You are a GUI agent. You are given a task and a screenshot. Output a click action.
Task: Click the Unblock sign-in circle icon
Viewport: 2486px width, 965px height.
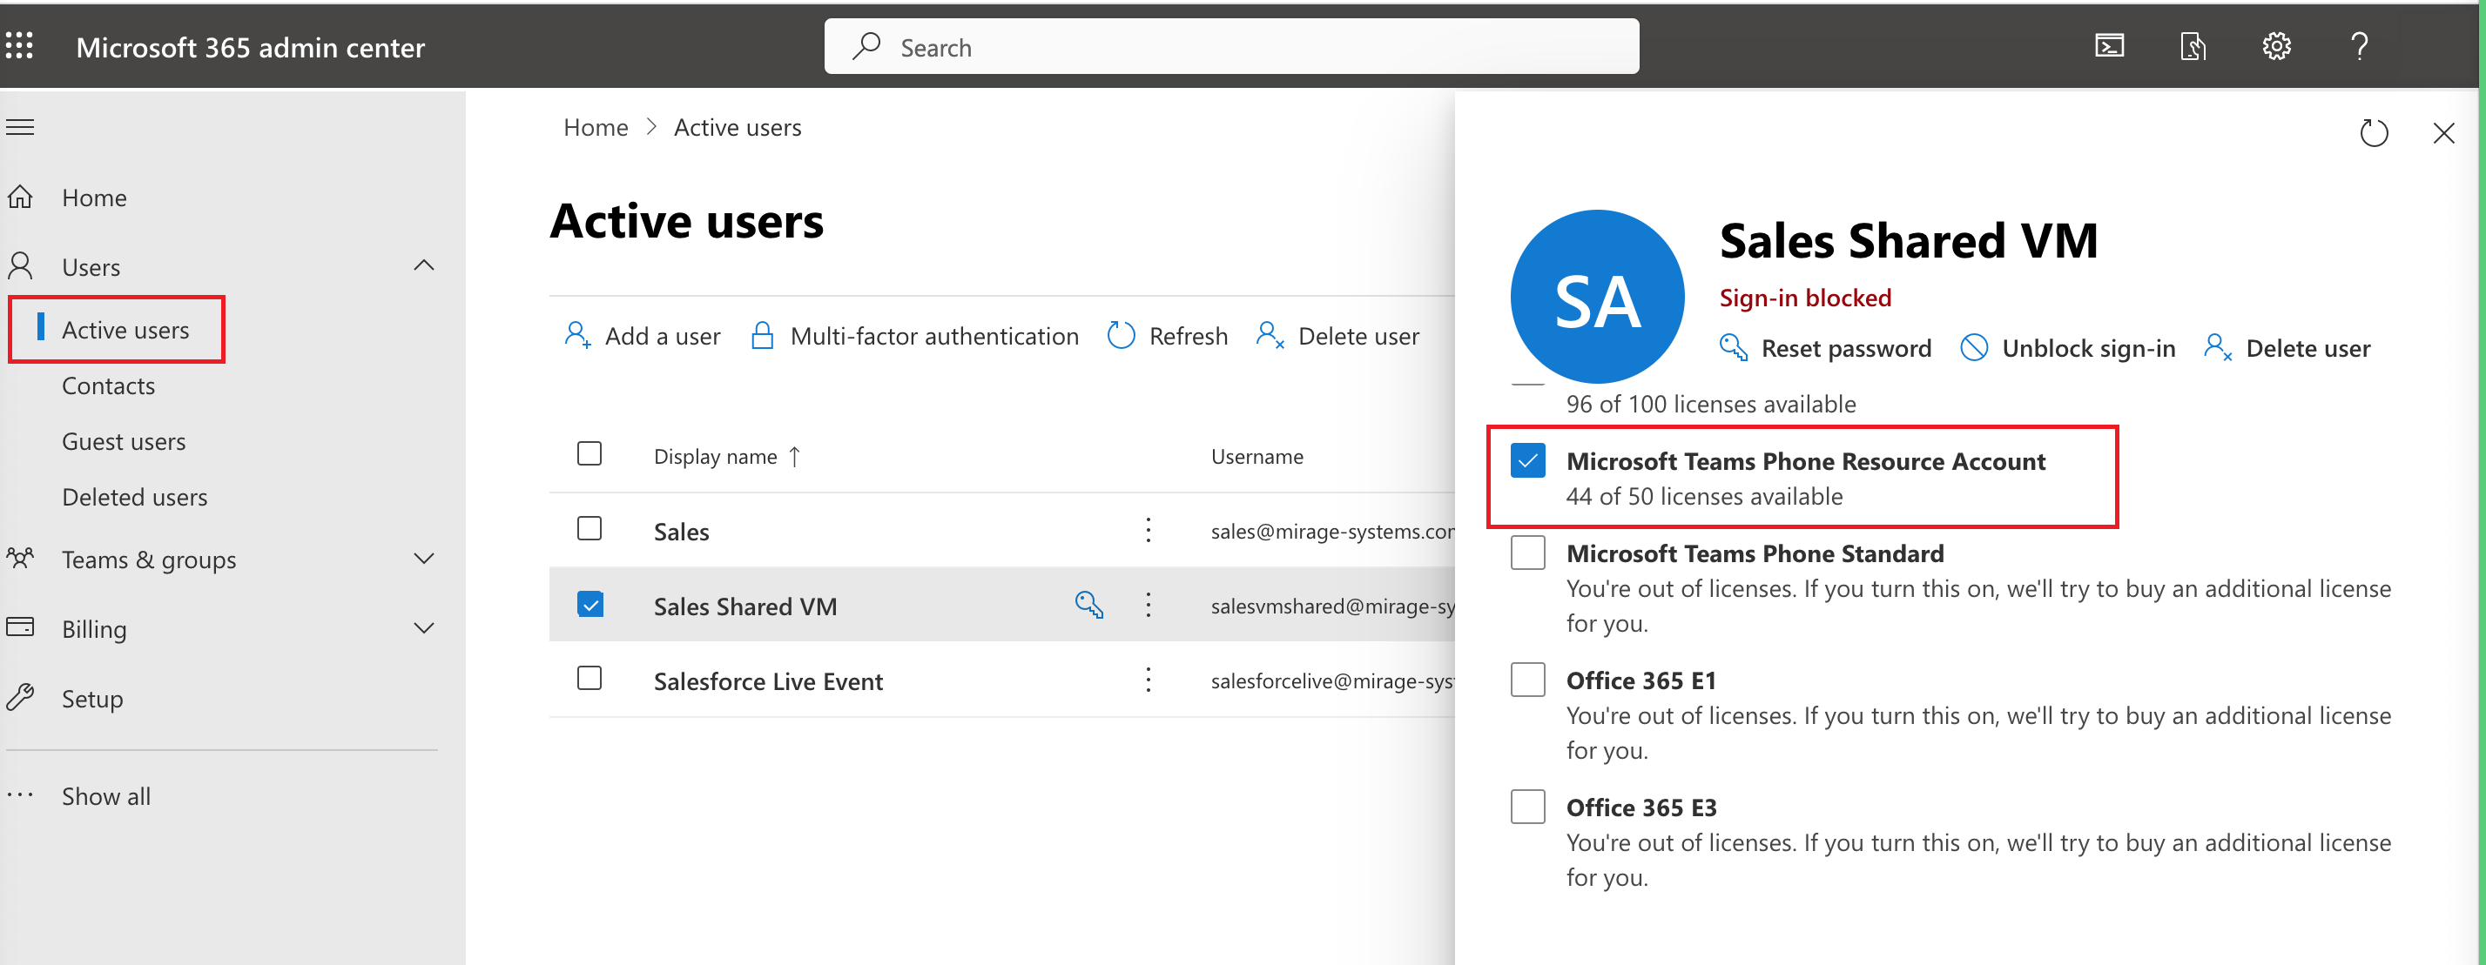pyautogui.click(x=1973, y=348)
